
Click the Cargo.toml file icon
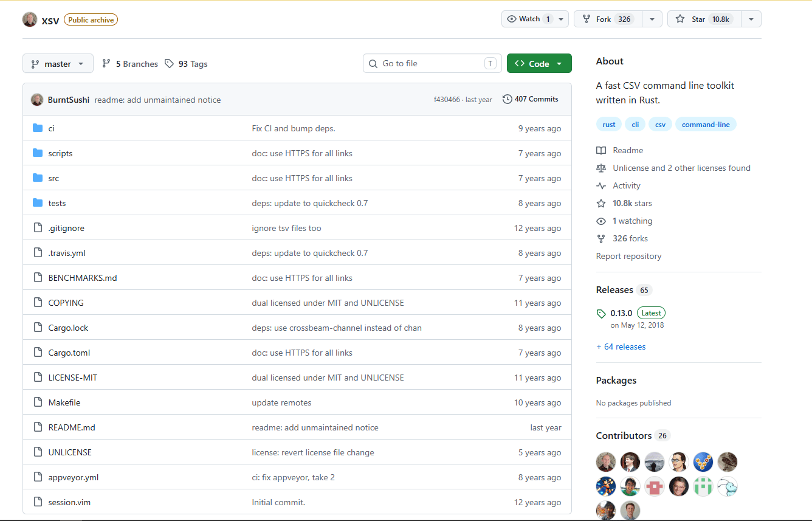tap(38, 353)
